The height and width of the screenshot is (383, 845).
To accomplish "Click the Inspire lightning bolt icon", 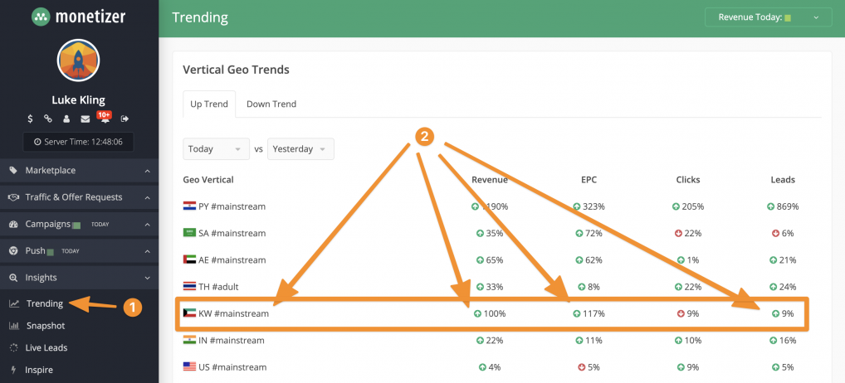I will tap(13, 370).
